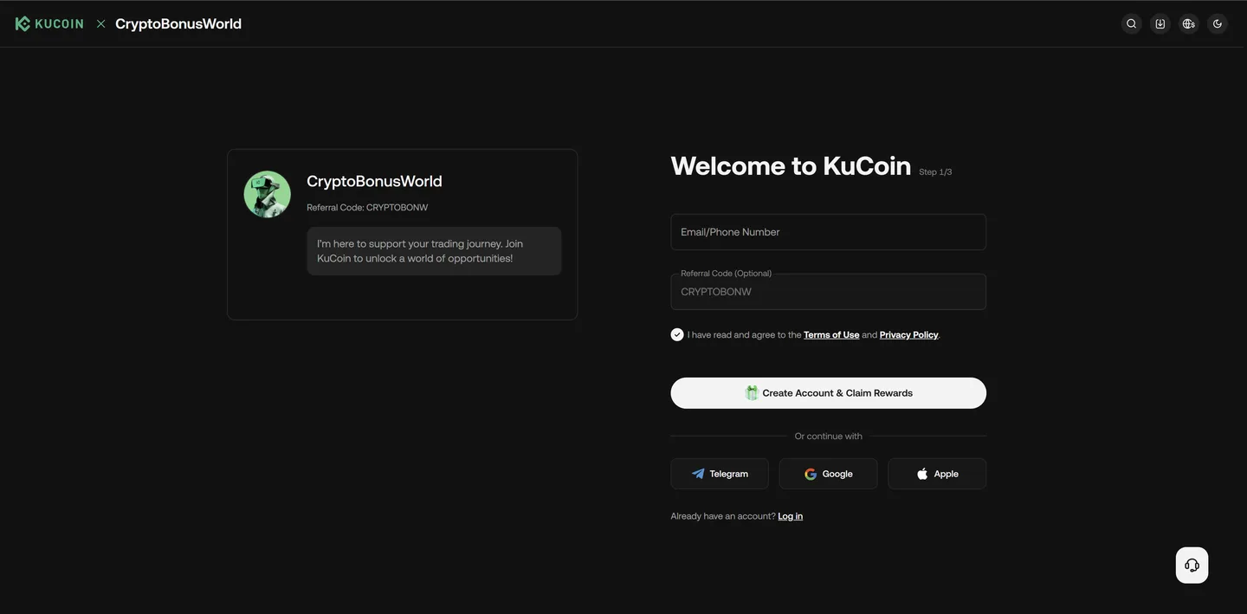The image size is (1247, 614).
Task: Focus the Email/Phone Number field
Action: (x=828, y=232)
